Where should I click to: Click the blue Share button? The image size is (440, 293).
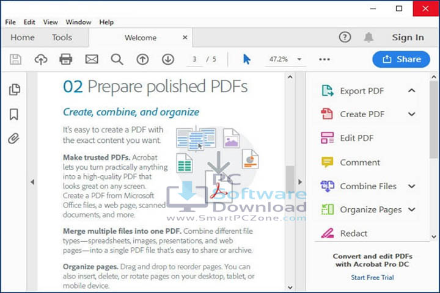coord(401,59)
